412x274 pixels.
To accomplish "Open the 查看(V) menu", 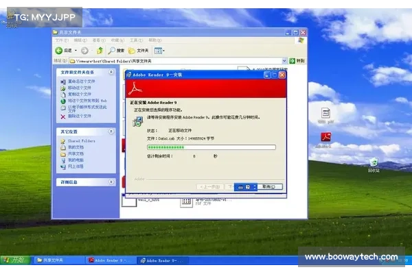I will pos(99,40).
